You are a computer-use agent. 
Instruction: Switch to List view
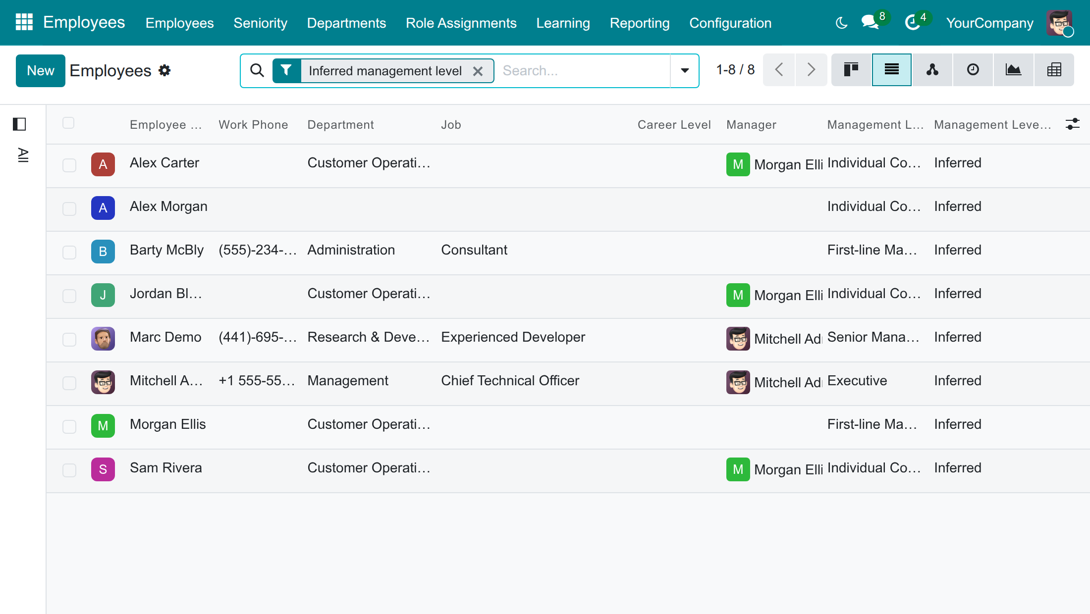tap(892, 70)
